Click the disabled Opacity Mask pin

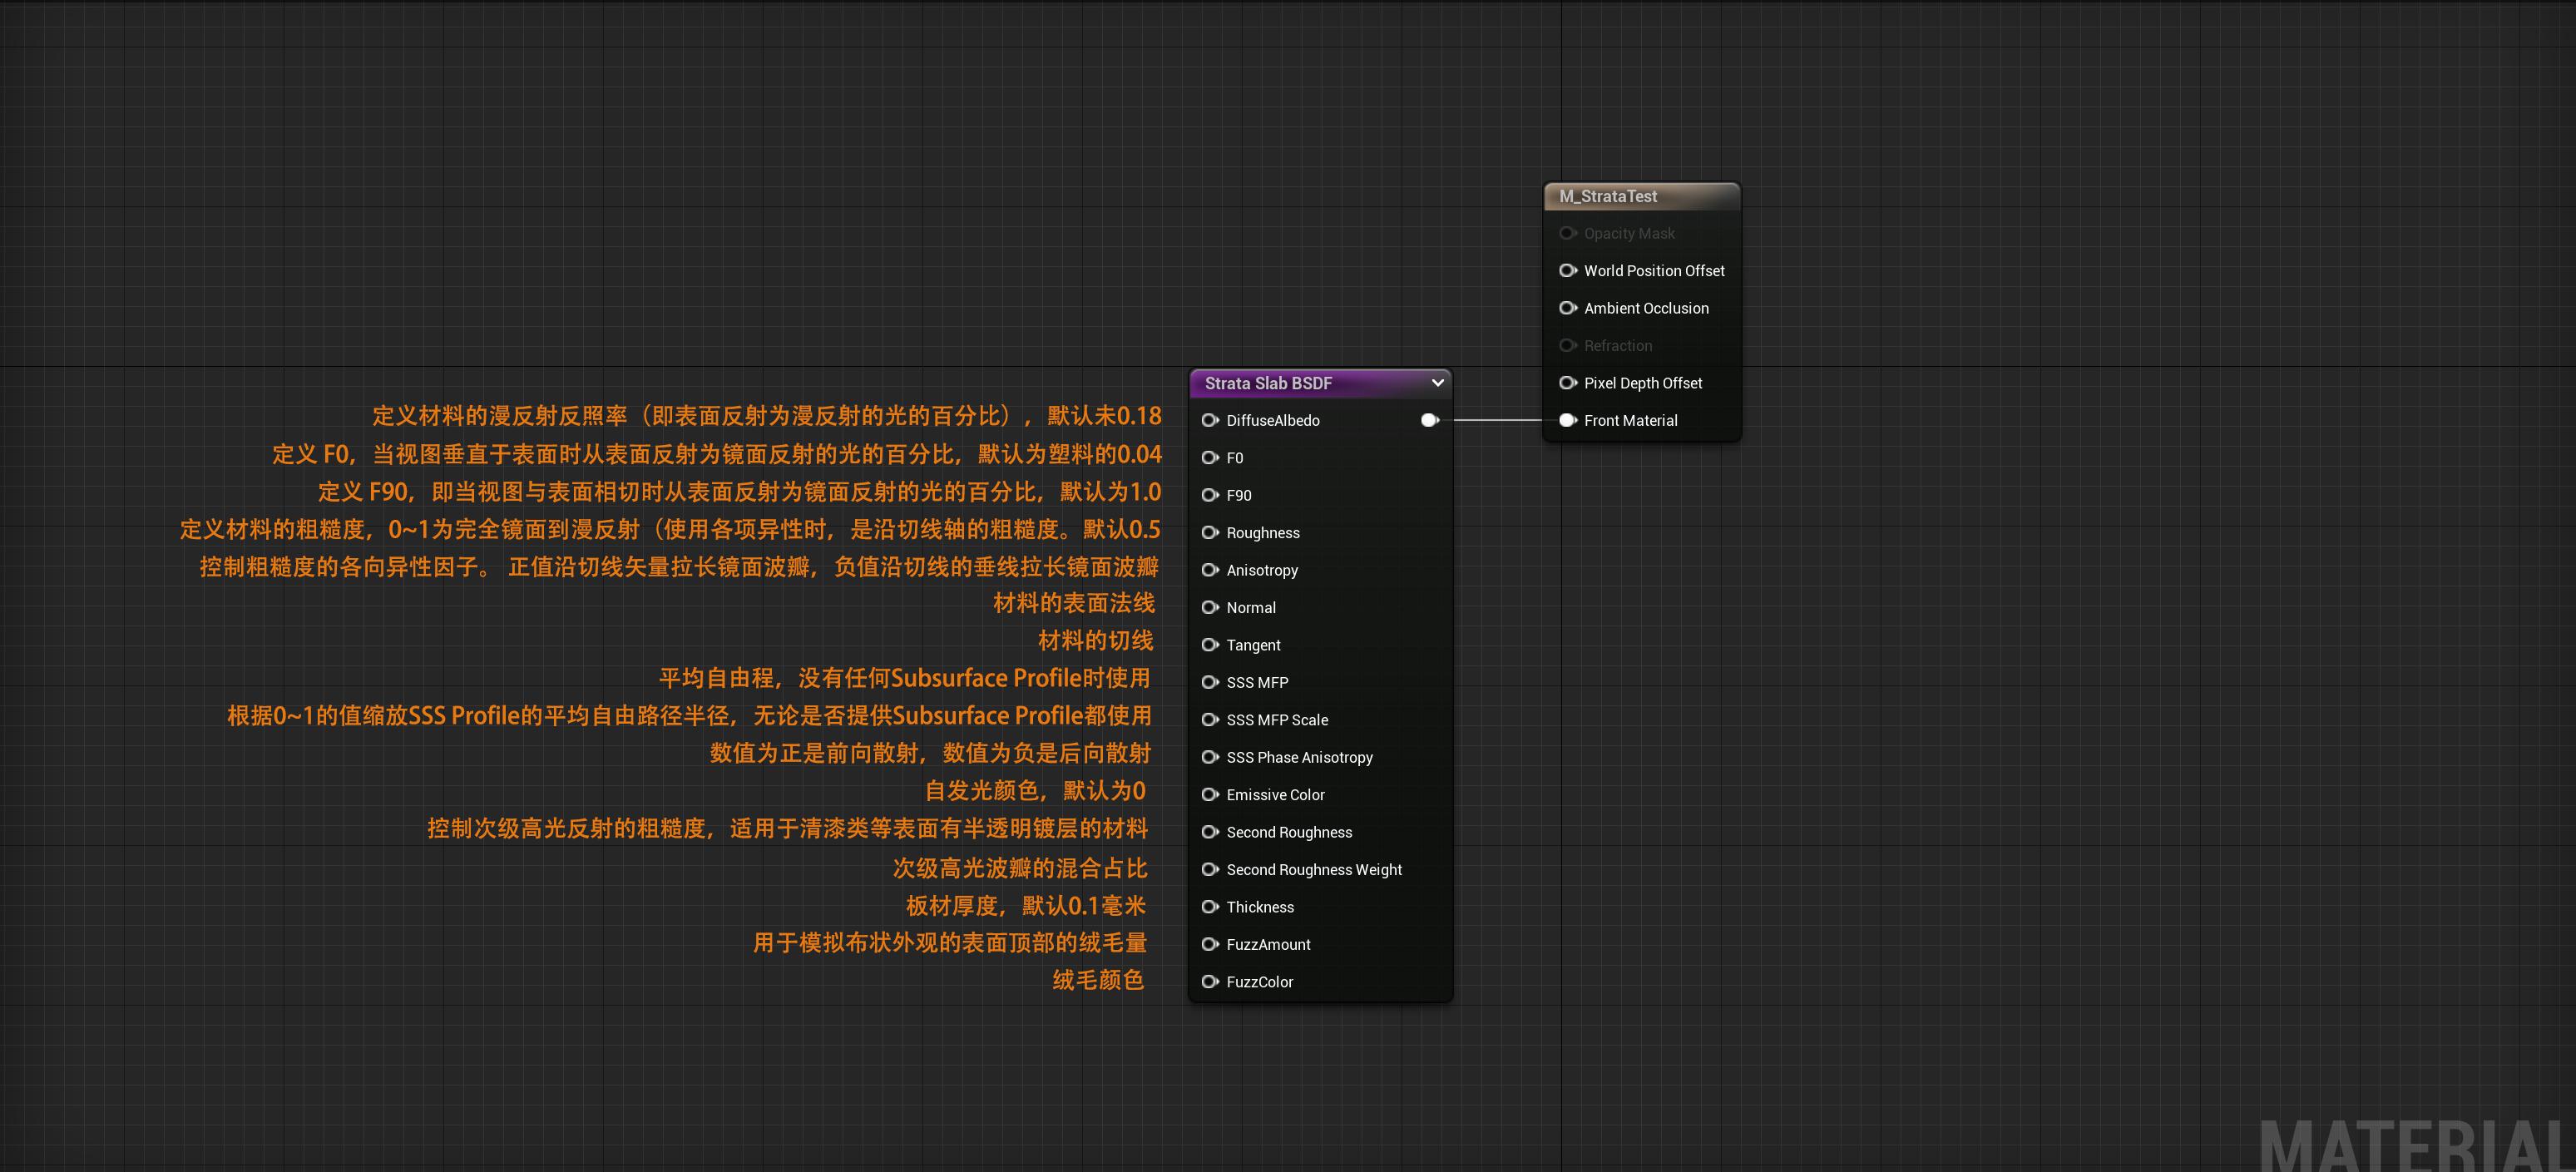tap(1568, 233)
